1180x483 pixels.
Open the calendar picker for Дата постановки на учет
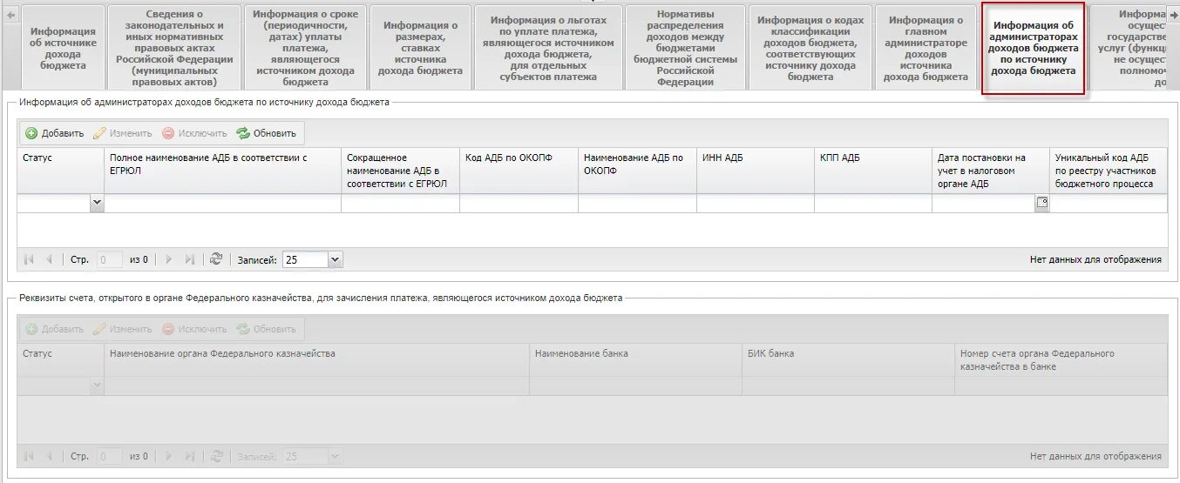coord(1041,203)
